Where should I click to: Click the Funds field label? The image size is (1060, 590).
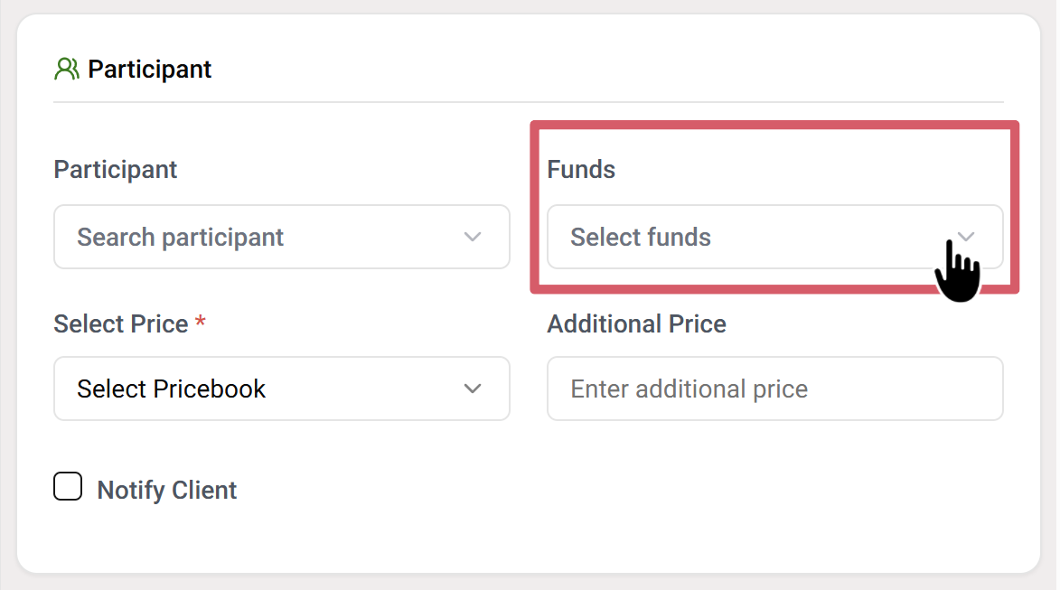tap(581, 170)
